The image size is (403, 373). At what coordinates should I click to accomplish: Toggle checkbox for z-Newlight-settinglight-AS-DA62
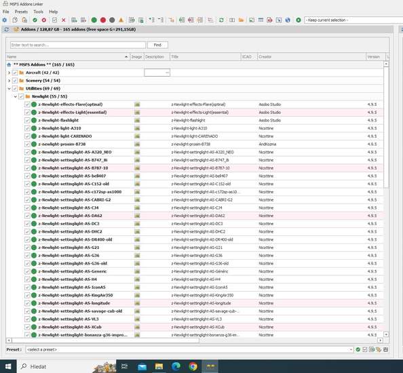tap(27, 216)
